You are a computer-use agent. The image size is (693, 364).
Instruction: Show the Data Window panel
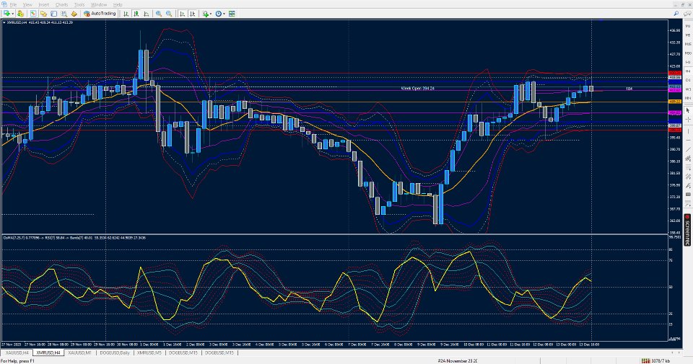(43, 14)
